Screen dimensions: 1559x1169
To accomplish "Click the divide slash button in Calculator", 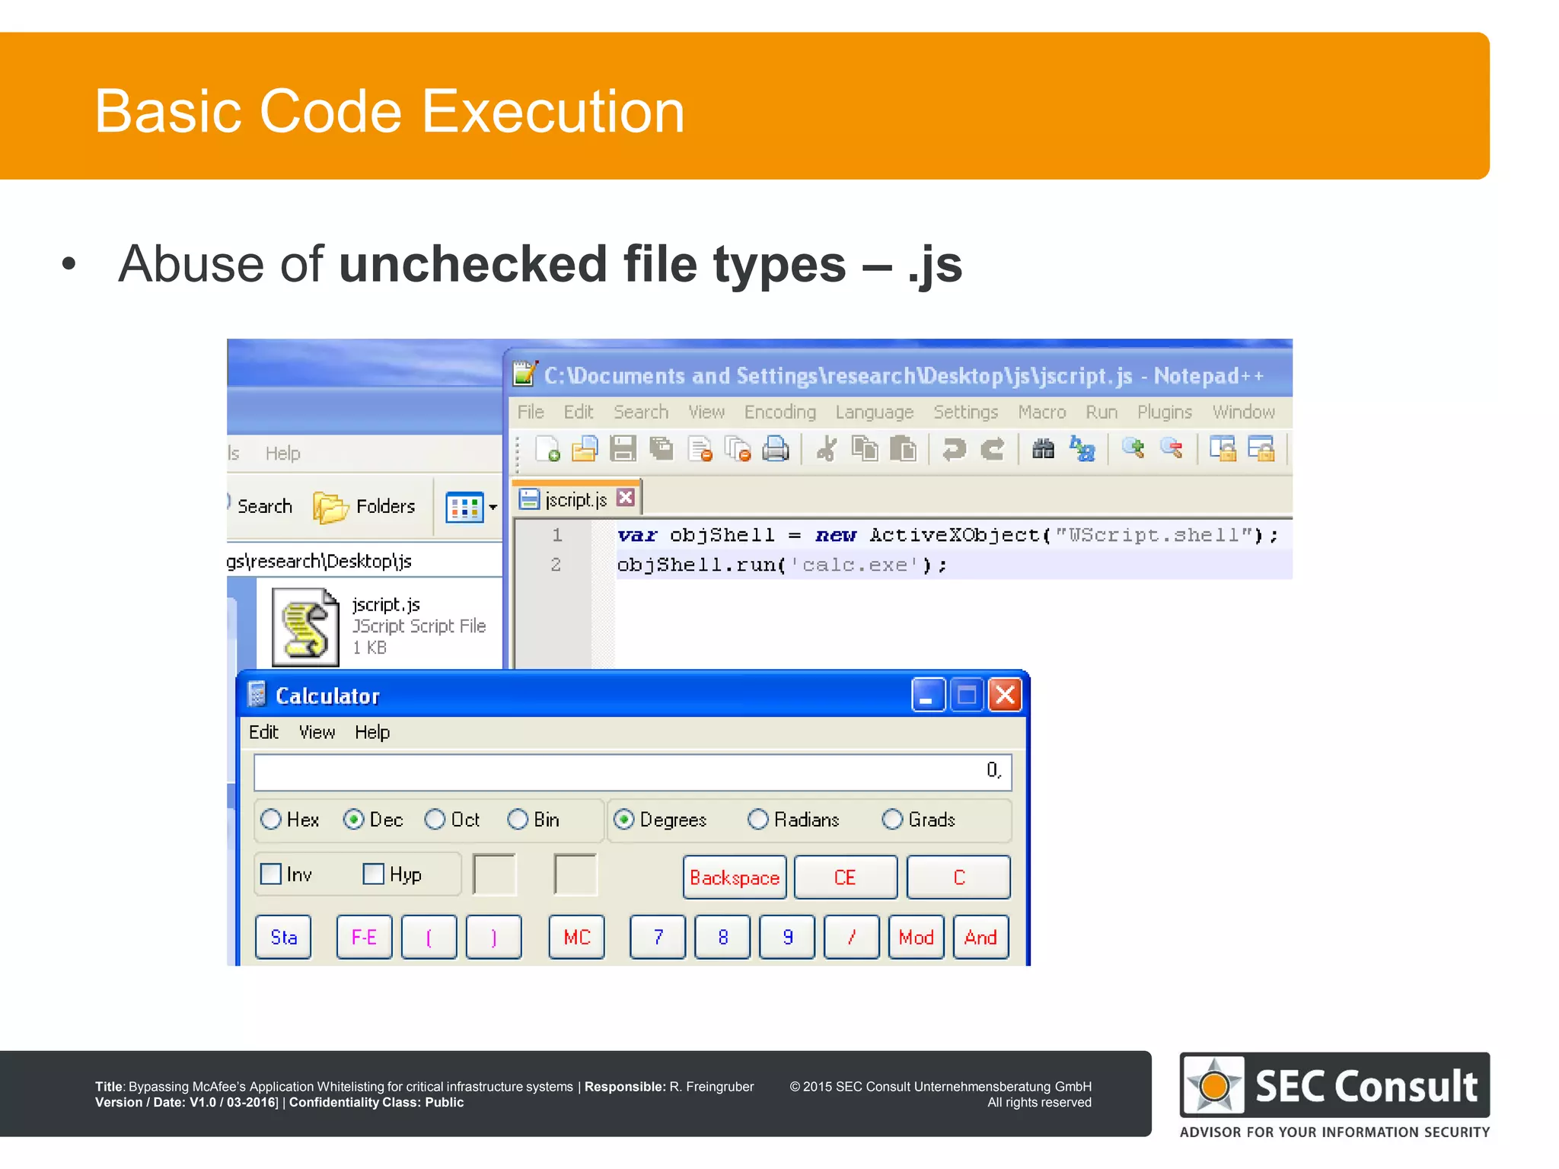I will pyautogui.click(x=851, y=937).
